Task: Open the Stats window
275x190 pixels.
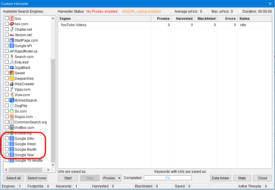Action: (242, 178)
